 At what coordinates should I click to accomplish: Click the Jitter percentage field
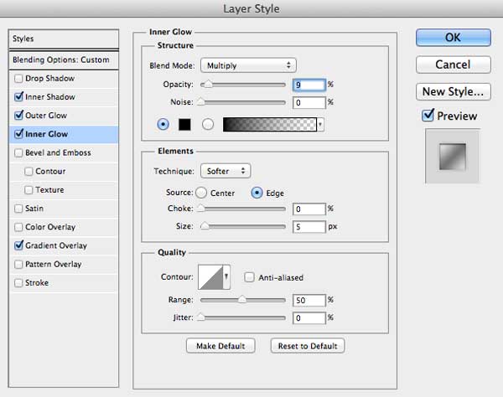[x=309, y=318]
